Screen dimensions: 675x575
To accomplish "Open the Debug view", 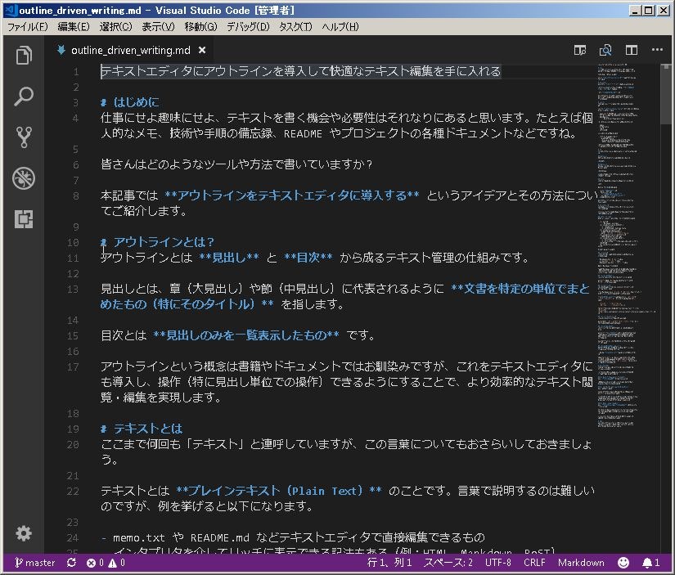I will (x=23, y=178).
